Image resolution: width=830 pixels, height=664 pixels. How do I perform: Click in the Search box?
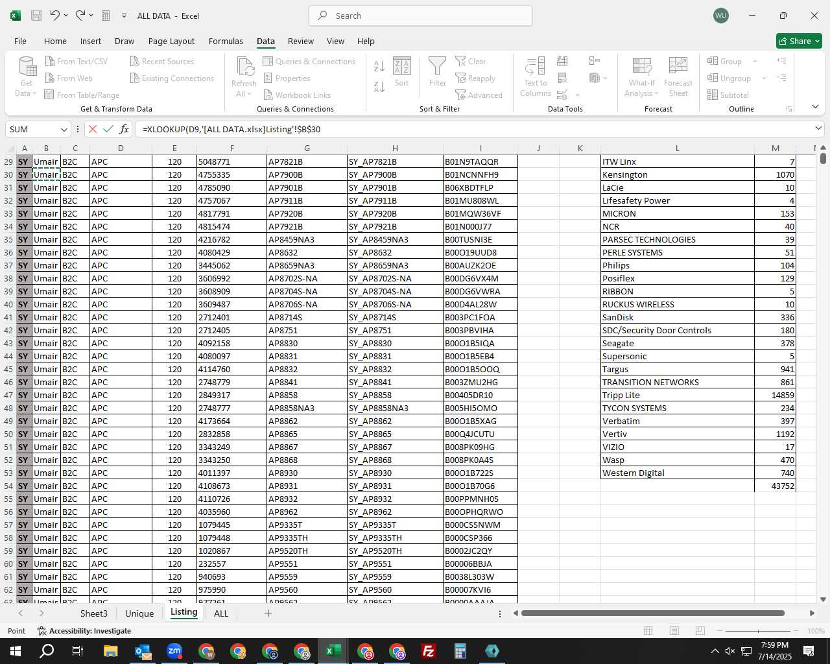(421, 16)
